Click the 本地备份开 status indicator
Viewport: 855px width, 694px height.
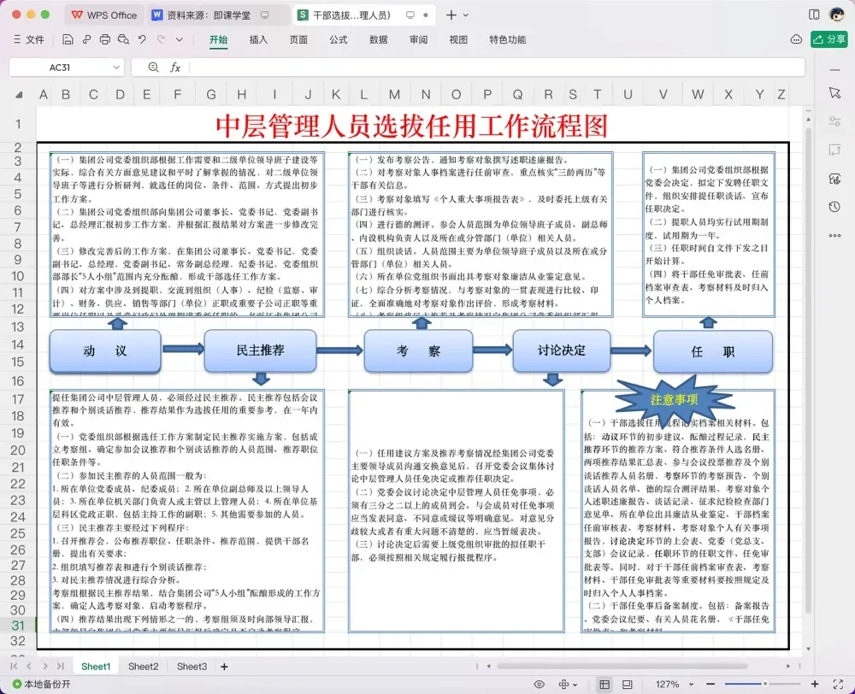(x=41, y=685)
